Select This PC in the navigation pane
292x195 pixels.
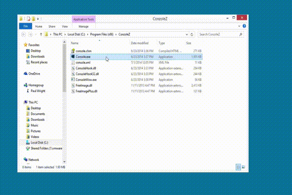coord(33,102)
